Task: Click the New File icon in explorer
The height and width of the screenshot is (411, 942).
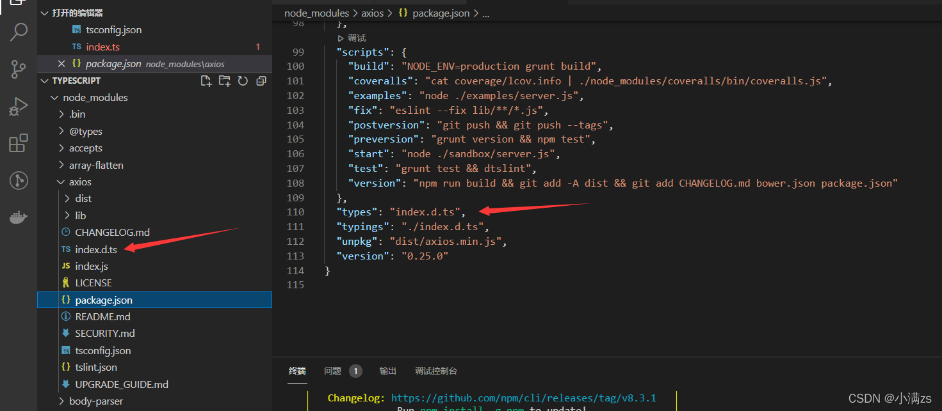Action: 206,81
